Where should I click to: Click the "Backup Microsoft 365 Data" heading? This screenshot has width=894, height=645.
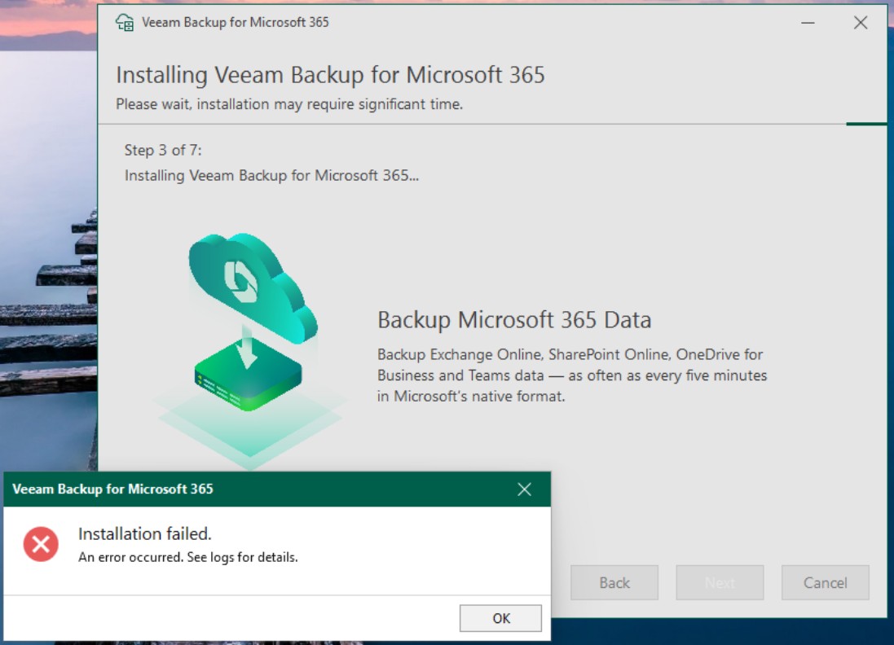point(513,320)
